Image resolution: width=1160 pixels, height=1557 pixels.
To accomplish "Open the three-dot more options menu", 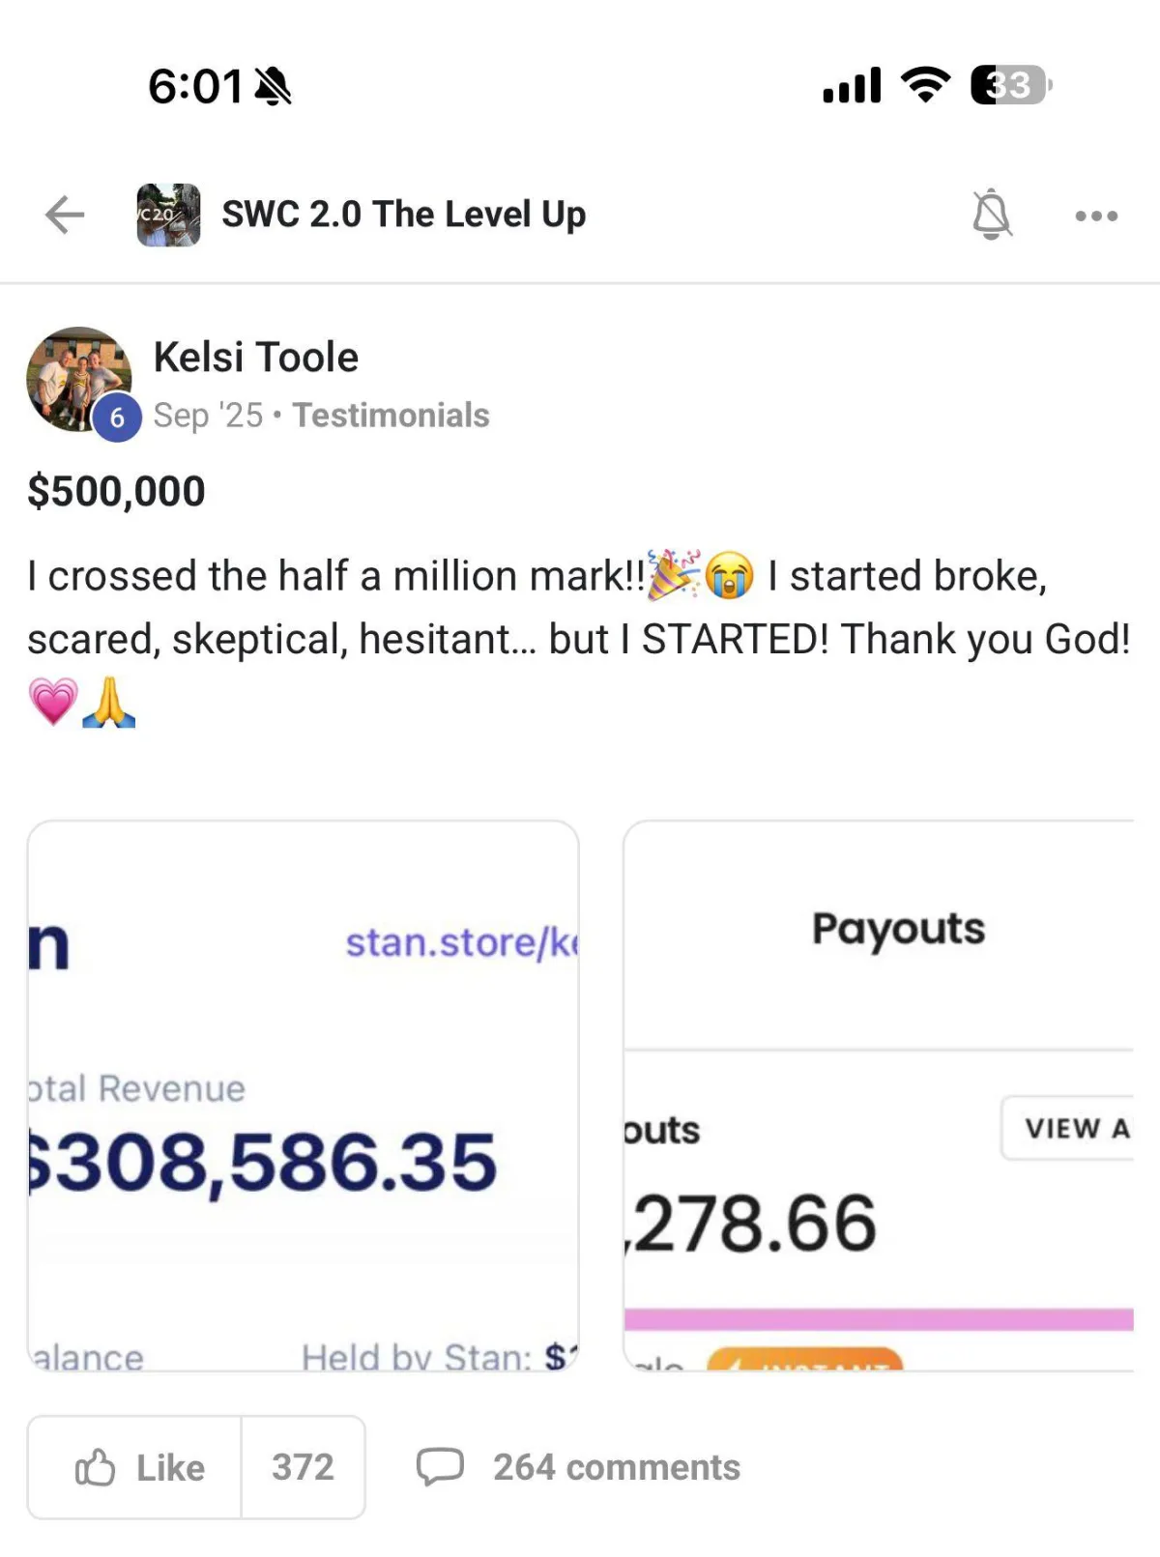I will click(1096, 216).
